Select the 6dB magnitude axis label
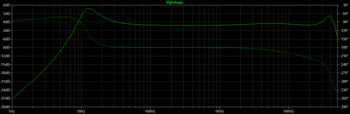The width and height of the screenshot is (350, 114). [x=7, y=5]
